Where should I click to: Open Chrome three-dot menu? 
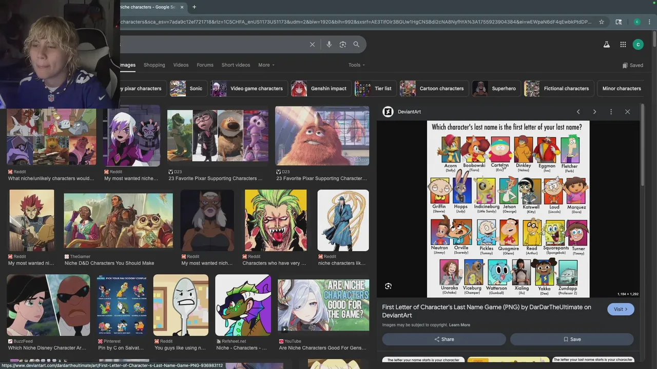tap(650, 22)
